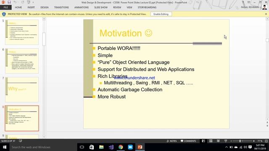The image size is (269, 151).
Task: Switch to Reading View
Action: [218, 141]
